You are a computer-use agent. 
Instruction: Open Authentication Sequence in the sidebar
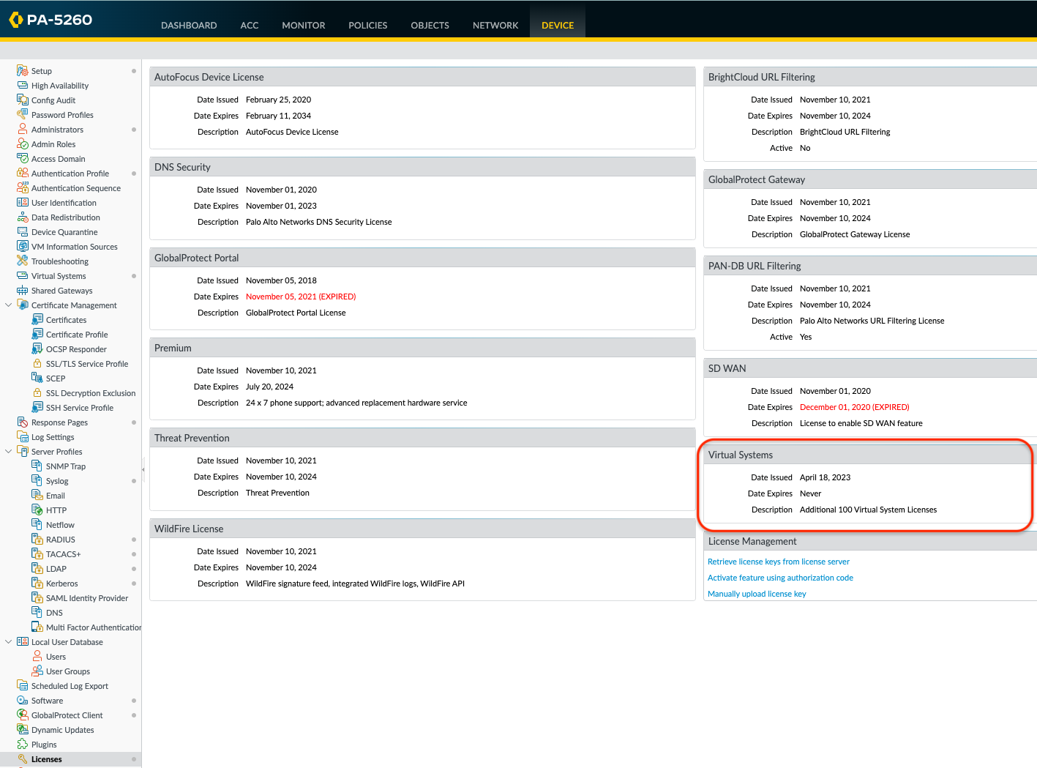click(x=76, y=188)
